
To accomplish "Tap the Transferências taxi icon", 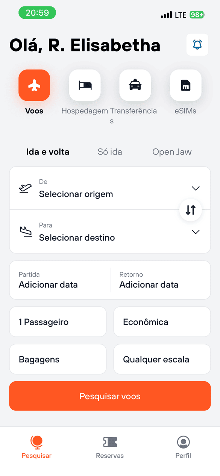I will 135,85.
